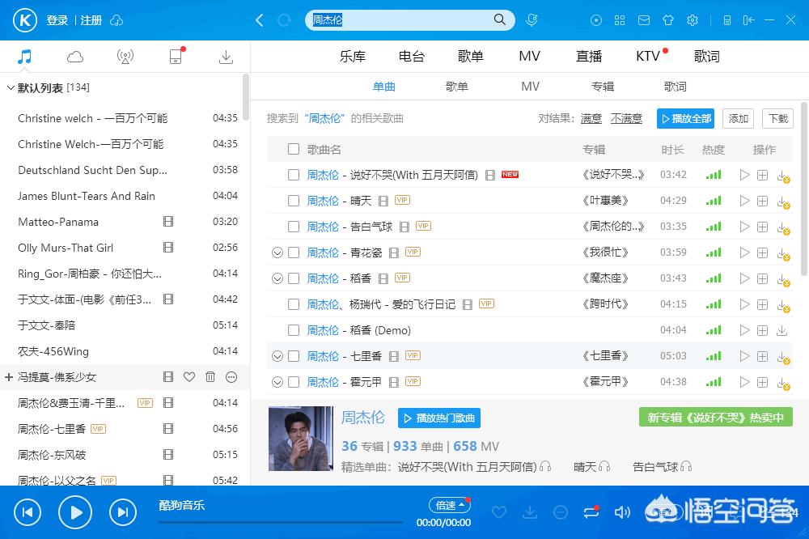Switch to the 电台 tab
This screenshot has height=539, width=809.
pos(411,57)
